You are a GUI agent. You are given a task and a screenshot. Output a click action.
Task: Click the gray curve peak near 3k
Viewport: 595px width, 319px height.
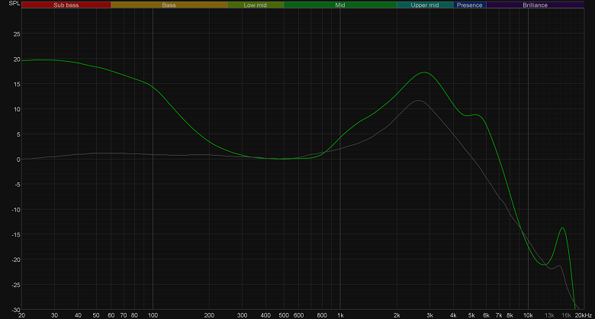418,100
